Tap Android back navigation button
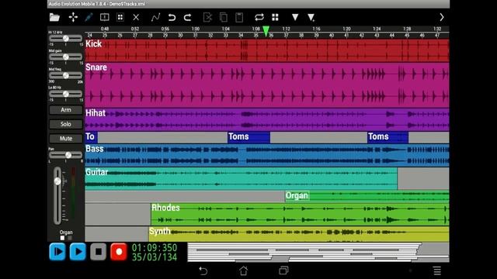497x279 pixels. [x=203, y=270]
